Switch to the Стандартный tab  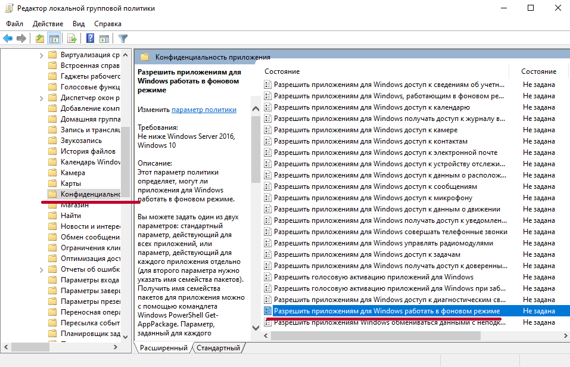click(x=218, y=348)
